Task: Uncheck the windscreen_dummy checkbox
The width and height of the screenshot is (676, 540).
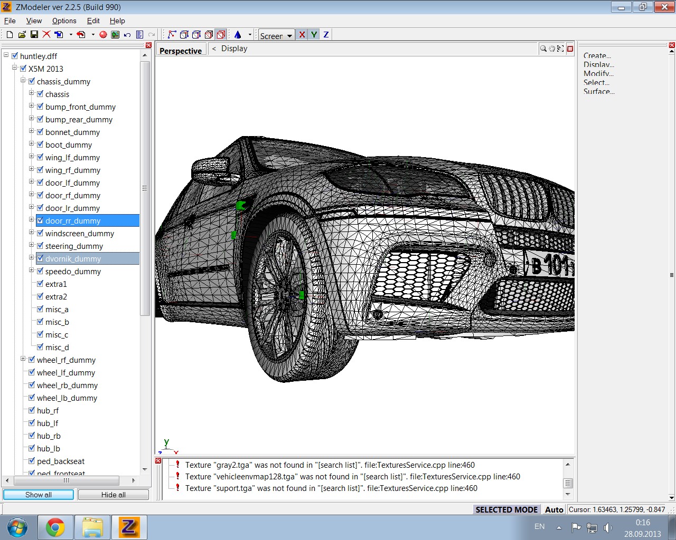Action: (40, 233)
